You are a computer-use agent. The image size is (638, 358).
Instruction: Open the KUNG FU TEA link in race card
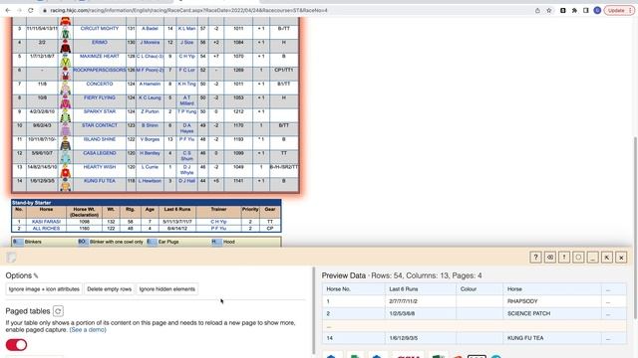click(x=100, y=180)
